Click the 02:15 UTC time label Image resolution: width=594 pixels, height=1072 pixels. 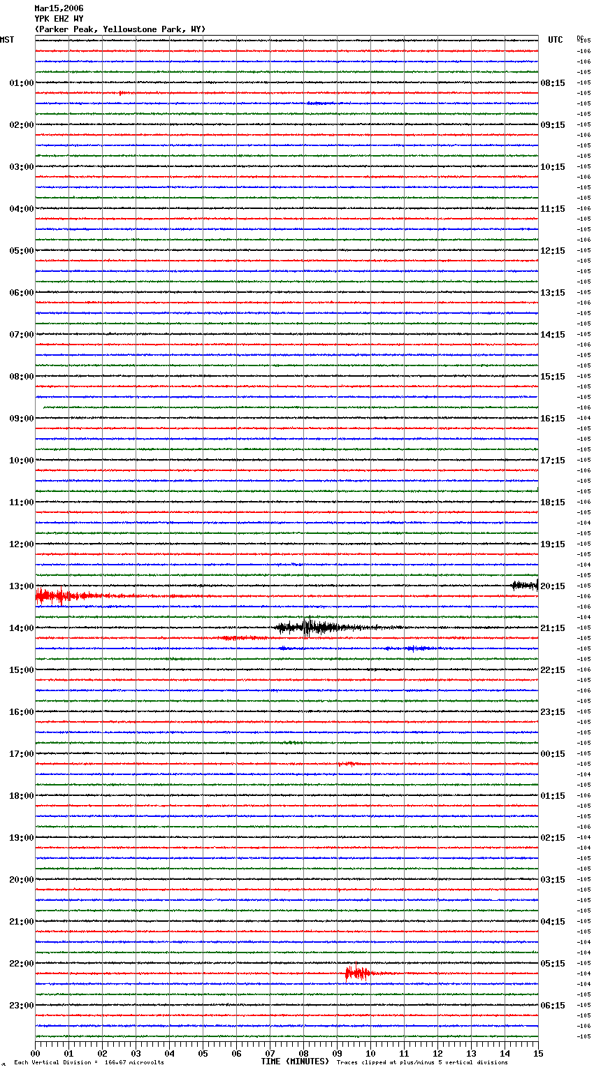[553, 838]
